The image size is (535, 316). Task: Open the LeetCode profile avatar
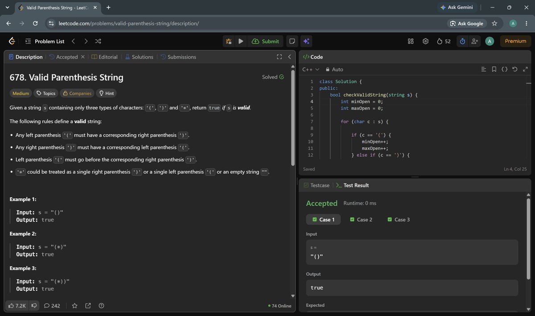(x=490, y=41)
